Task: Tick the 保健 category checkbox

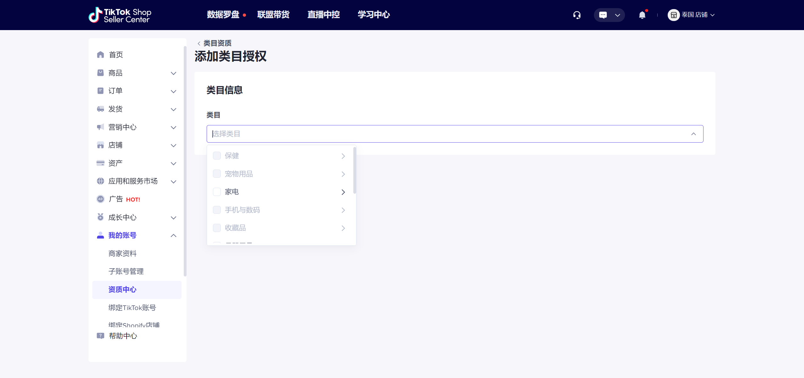Action: (217, 156)
